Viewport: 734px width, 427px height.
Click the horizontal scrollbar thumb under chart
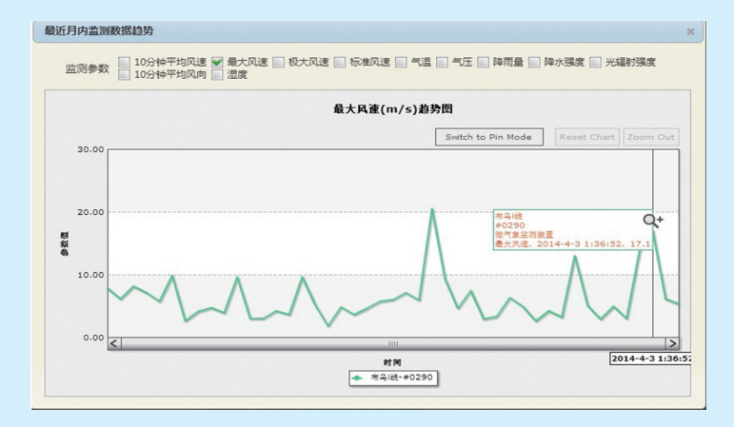point(392,343)
